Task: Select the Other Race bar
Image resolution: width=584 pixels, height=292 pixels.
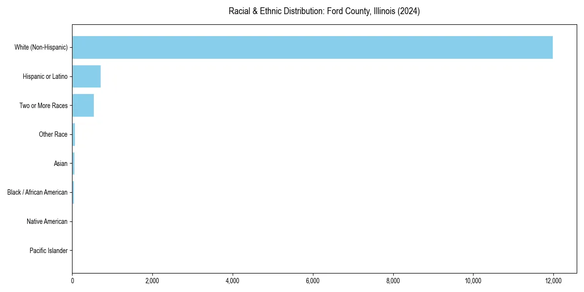Action: coord(73,134)
